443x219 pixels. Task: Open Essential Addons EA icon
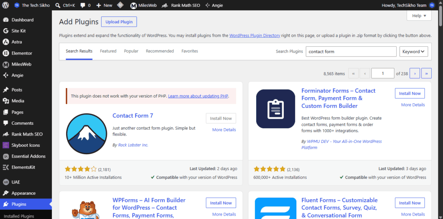tap(6, 156)
